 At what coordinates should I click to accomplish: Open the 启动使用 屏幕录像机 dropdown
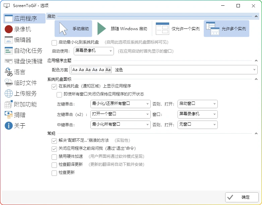pos(94,51)
